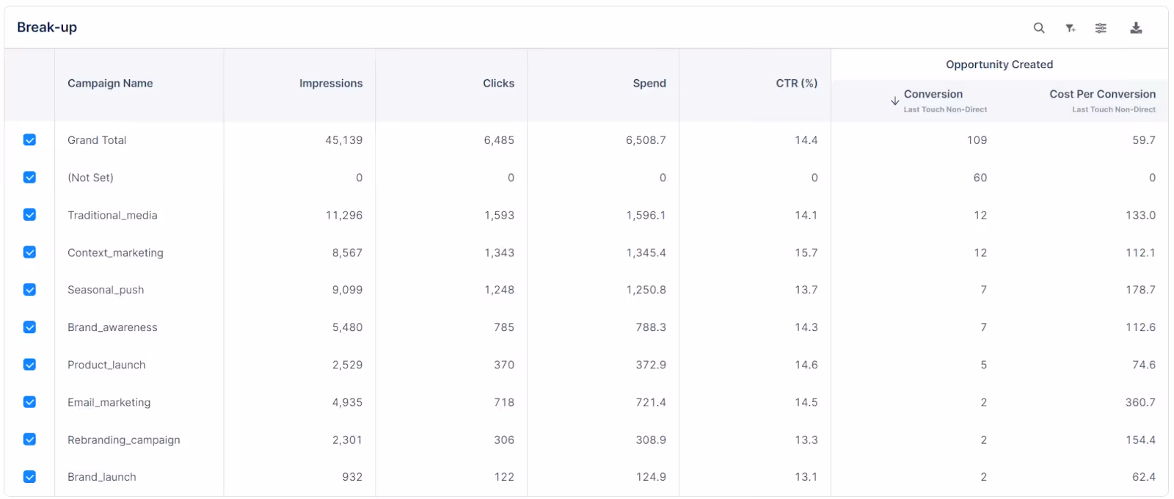The width and height of the screenshot is (1174, 499).
Task: Open the column settings icon
Action: click(1101, 27)
